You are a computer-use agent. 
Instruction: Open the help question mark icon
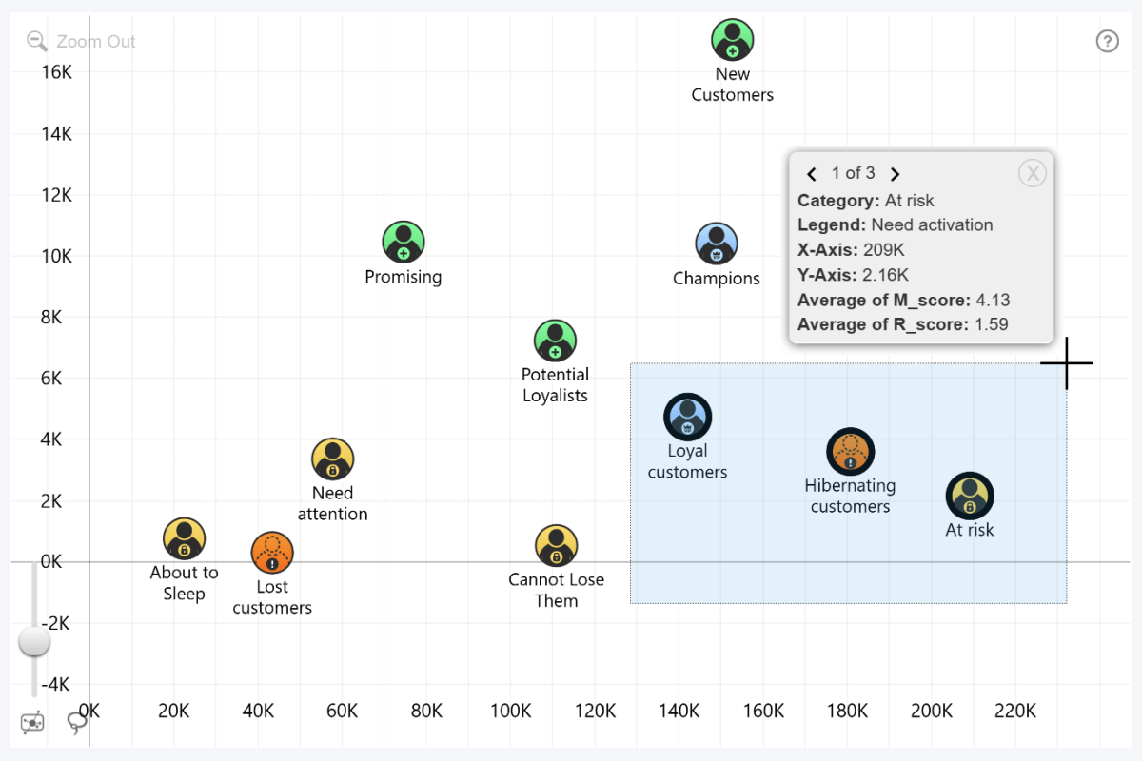1107,41
